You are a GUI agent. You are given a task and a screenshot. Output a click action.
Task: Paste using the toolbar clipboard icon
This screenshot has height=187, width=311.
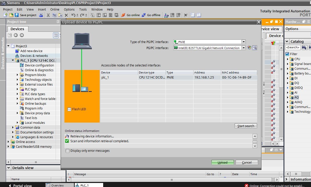click(60, 15)
